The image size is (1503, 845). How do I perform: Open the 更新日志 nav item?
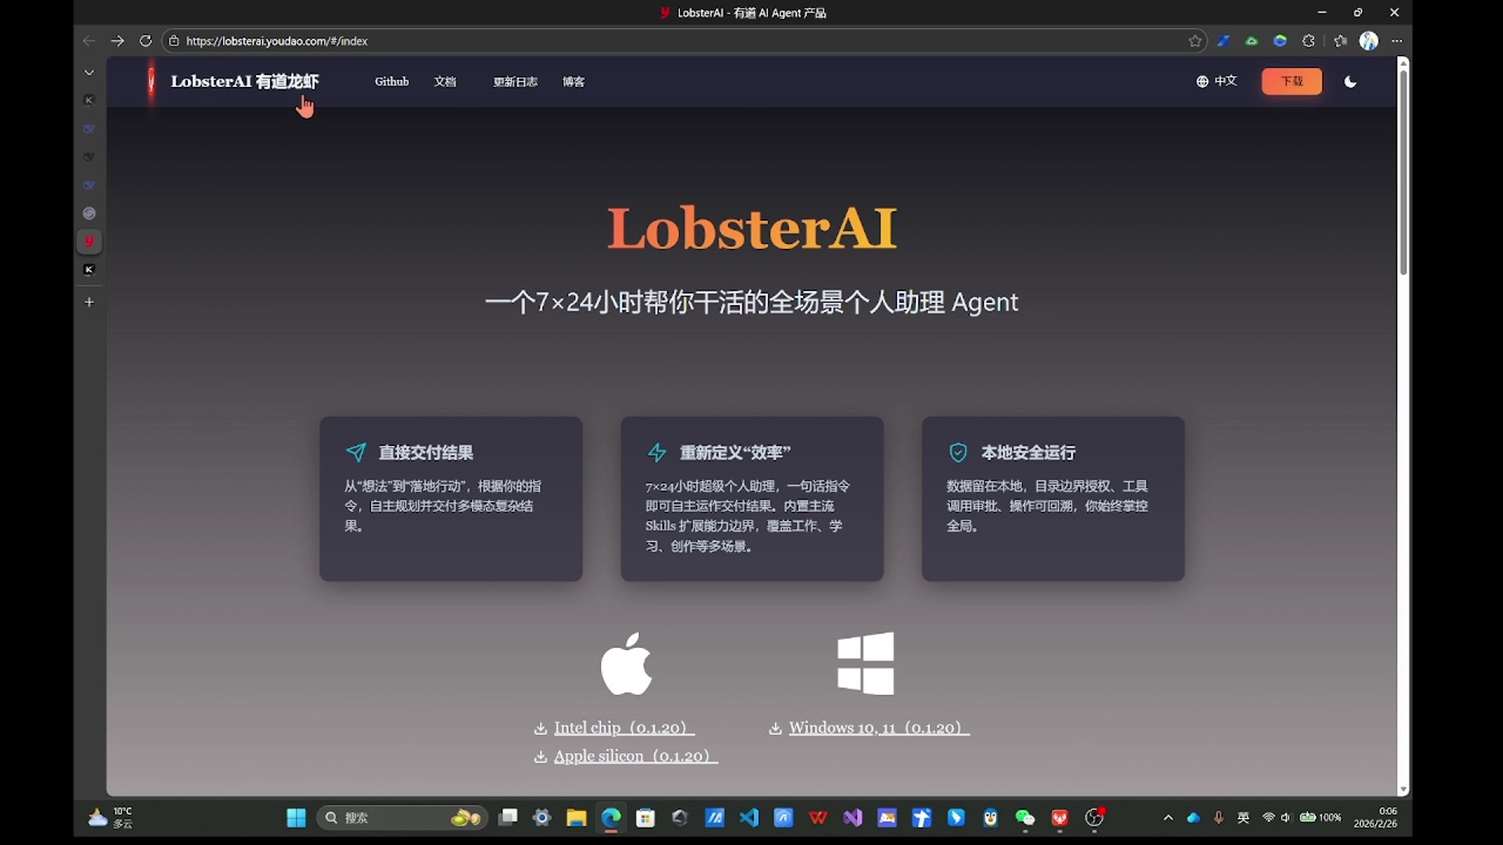coord(515,81)
